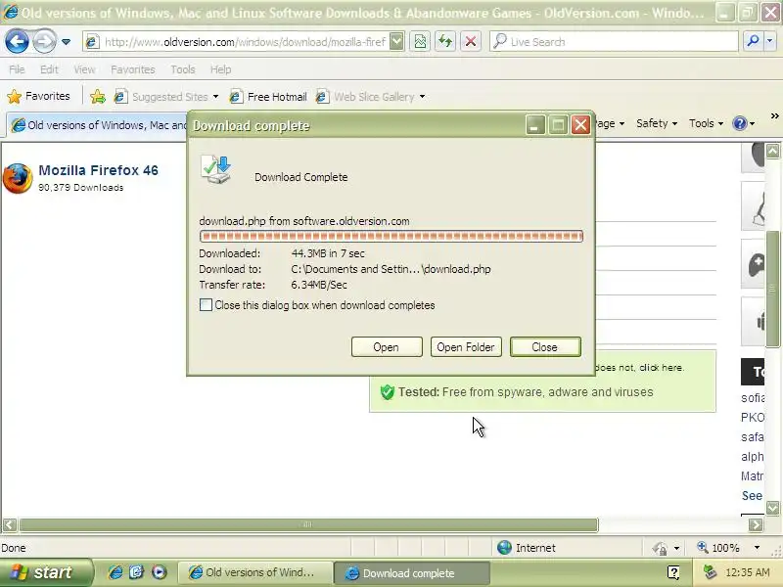Image resolution: width=783 pixels, height=587 pixels.
Task: Click the 'click here' download link
Action: point(662,368)
